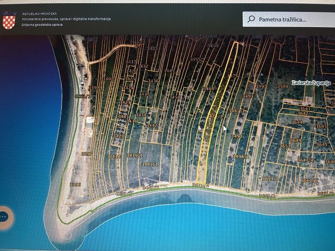Select the Zadarska županija map label
The width and height of the screenshot is (335, 251).
(311, 83)
